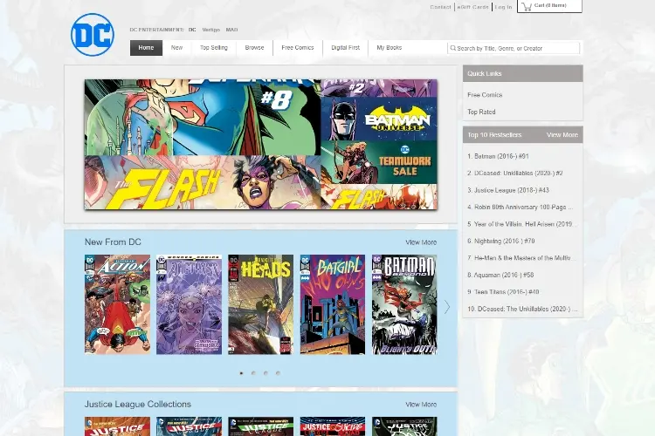655x436 pixels.
Task: Click the Contact link
Action: click(441, 7)
